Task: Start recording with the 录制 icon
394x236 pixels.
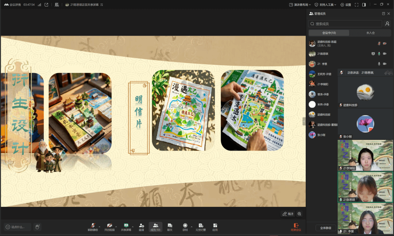Action: [185, 226]
